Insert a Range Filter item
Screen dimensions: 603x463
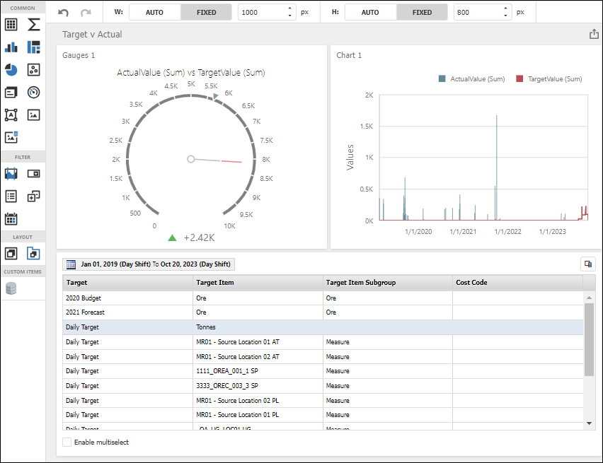pos(11,174)
